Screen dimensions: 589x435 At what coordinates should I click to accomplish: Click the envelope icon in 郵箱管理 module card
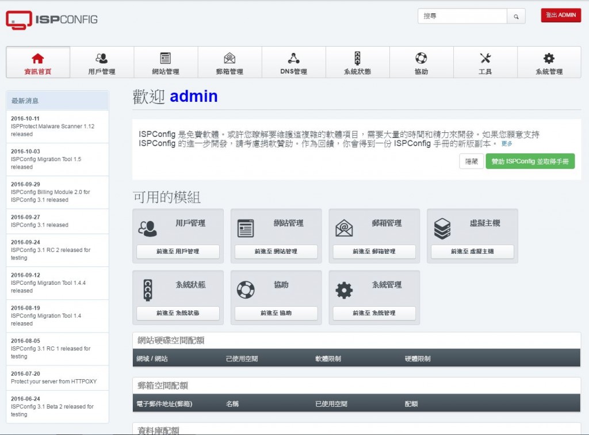click(x=344, y=228)
